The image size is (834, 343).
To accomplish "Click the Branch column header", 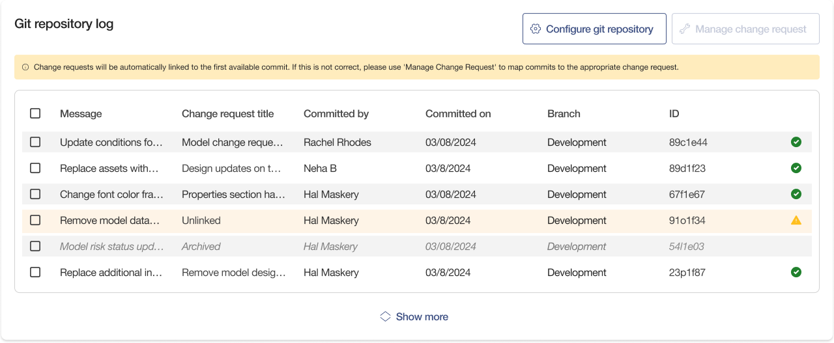I will tap(564, 113).
